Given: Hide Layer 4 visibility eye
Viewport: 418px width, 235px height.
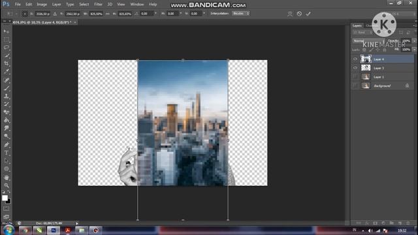Looking at the screenshot, I should click(355, 59).
